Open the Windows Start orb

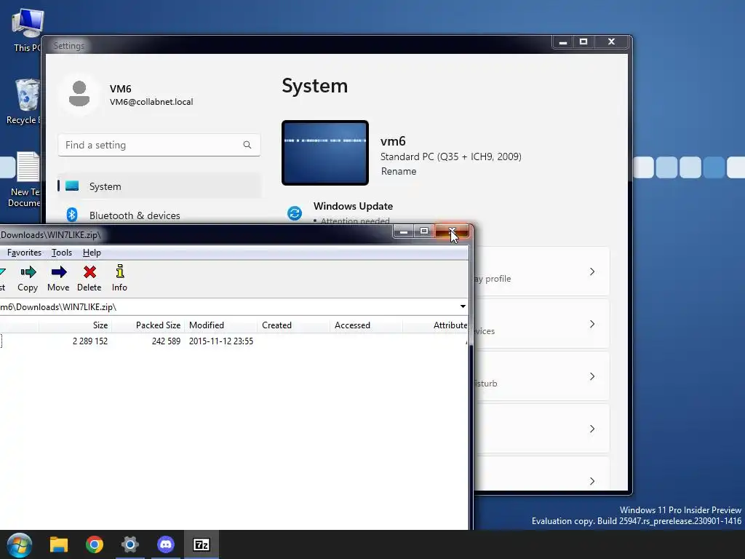point(19,544)
